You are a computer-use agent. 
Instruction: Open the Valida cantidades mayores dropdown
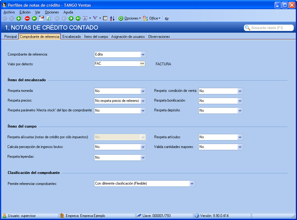point(240,147)
